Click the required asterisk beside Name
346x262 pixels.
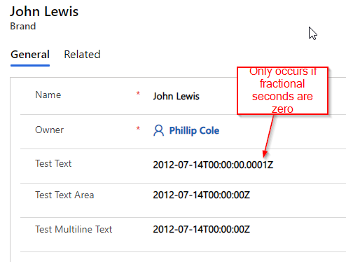pyautogui.click(x=138, y=93)
